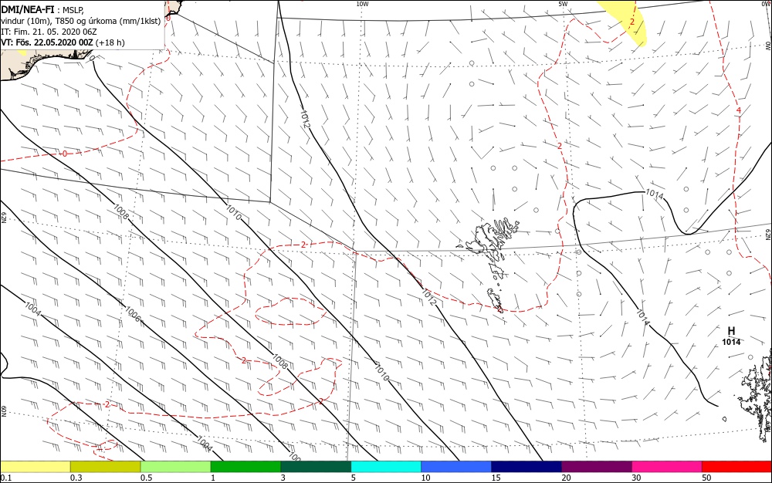Click the 10W longitude label
The width and height of the screenshot is (772, 483).
(x=362, y=4)
